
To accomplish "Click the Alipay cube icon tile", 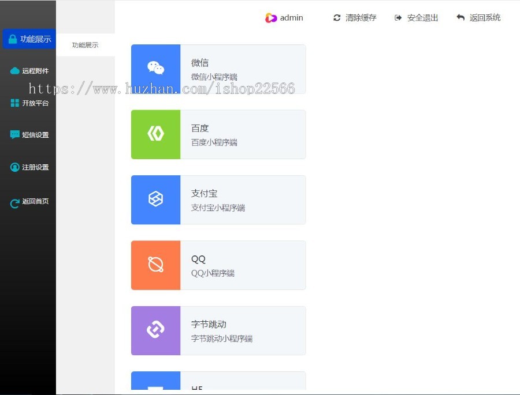I will [x=155, y=200].
